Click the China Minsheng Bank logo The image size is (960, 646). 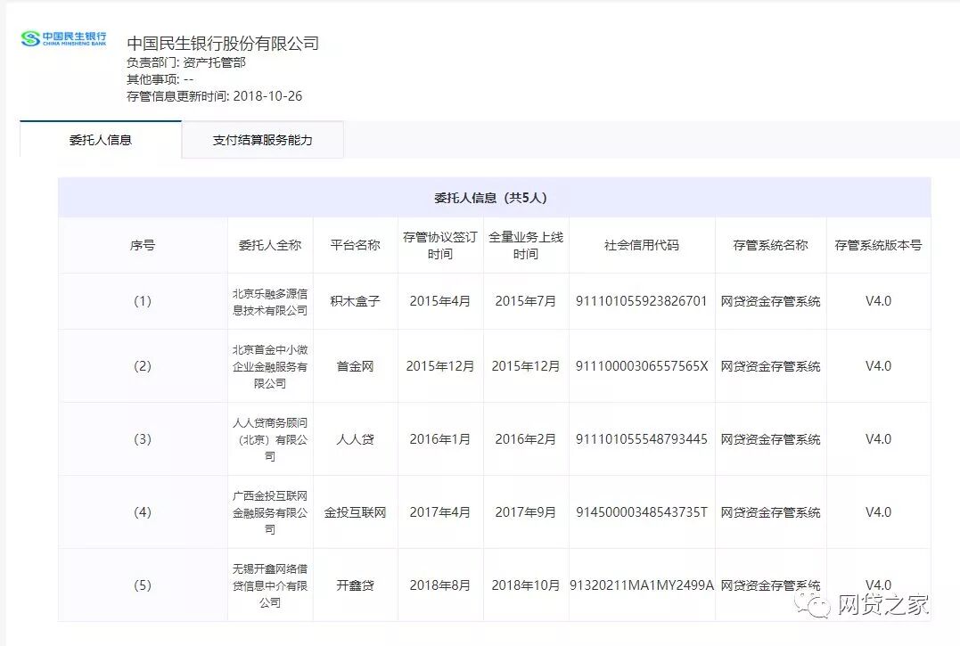click(63, 39)
